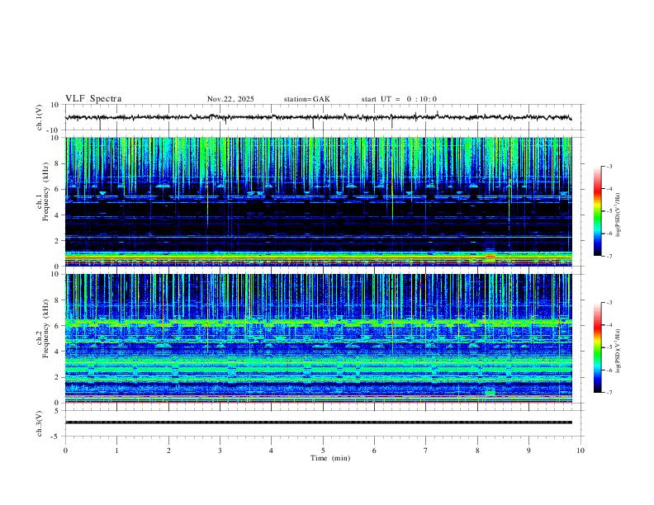654x505 pixels.
Task: Click the "-3" label on ch.2 colorbar
Action: [609, 303]
